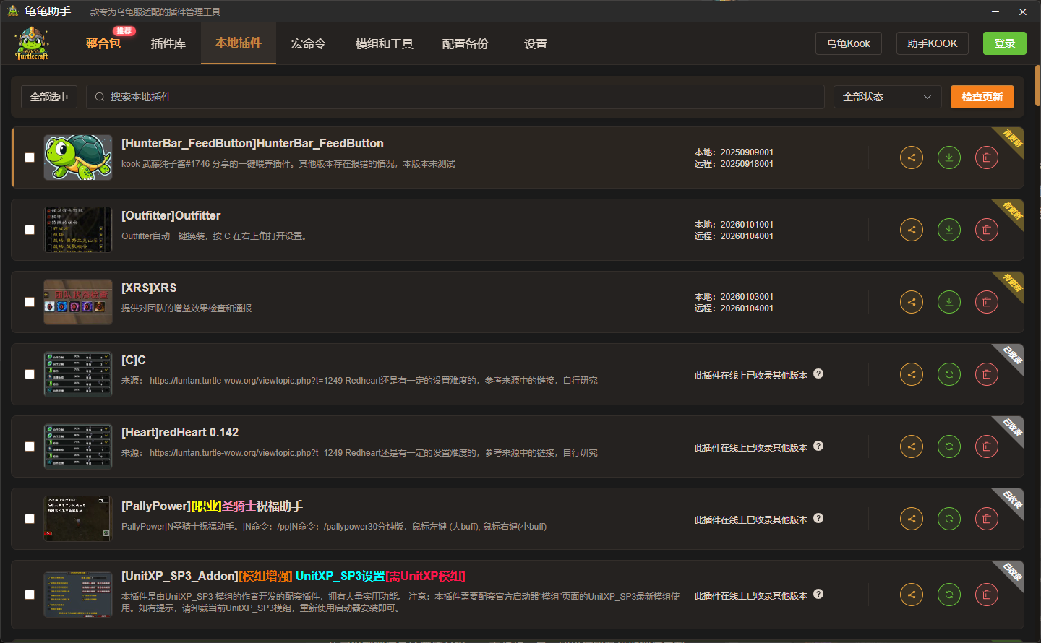Click the 全部选中 select-all button
The width and height of the screenshot is (1041, 643).
49,97
